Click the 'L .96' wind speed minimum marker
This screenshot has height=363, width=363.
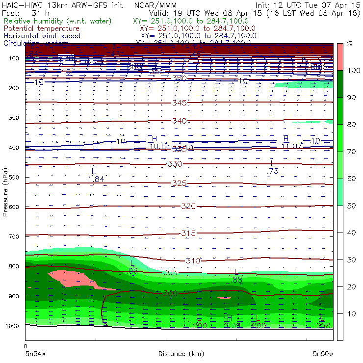click(132, 267)
